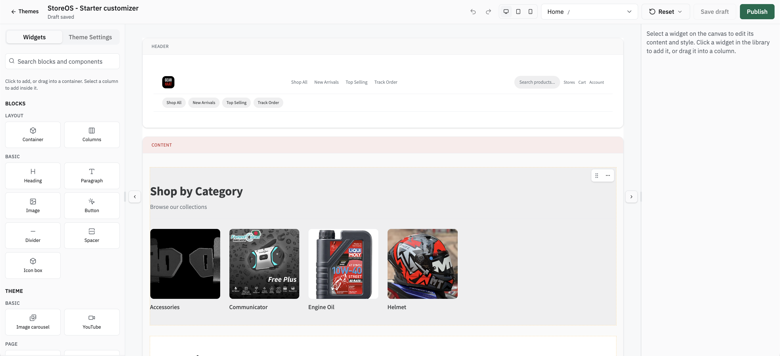Grab the section drag handle icon
The image size is (780, 356).
click(x=597, y=175)
